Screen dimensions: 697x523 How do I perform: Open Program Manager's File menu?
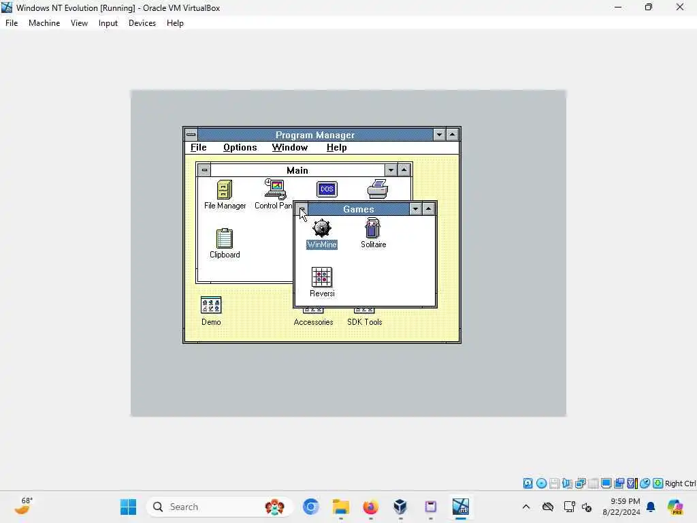[x=198, y=148]
